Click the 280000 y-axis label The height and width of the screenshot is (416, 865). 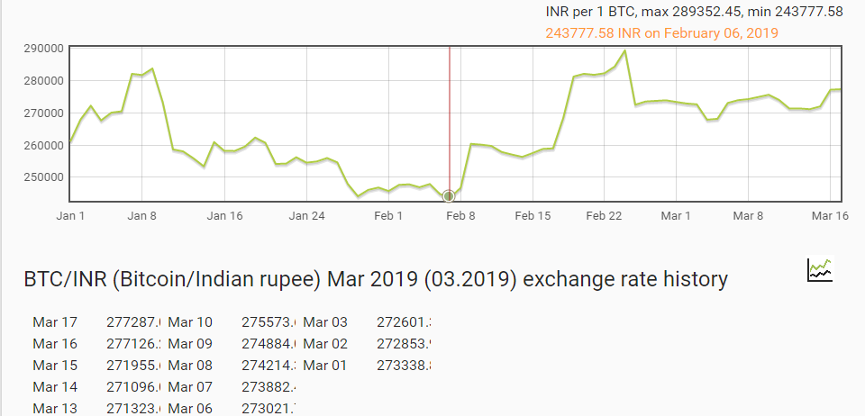pyautogui.click(x=43, y=81)
